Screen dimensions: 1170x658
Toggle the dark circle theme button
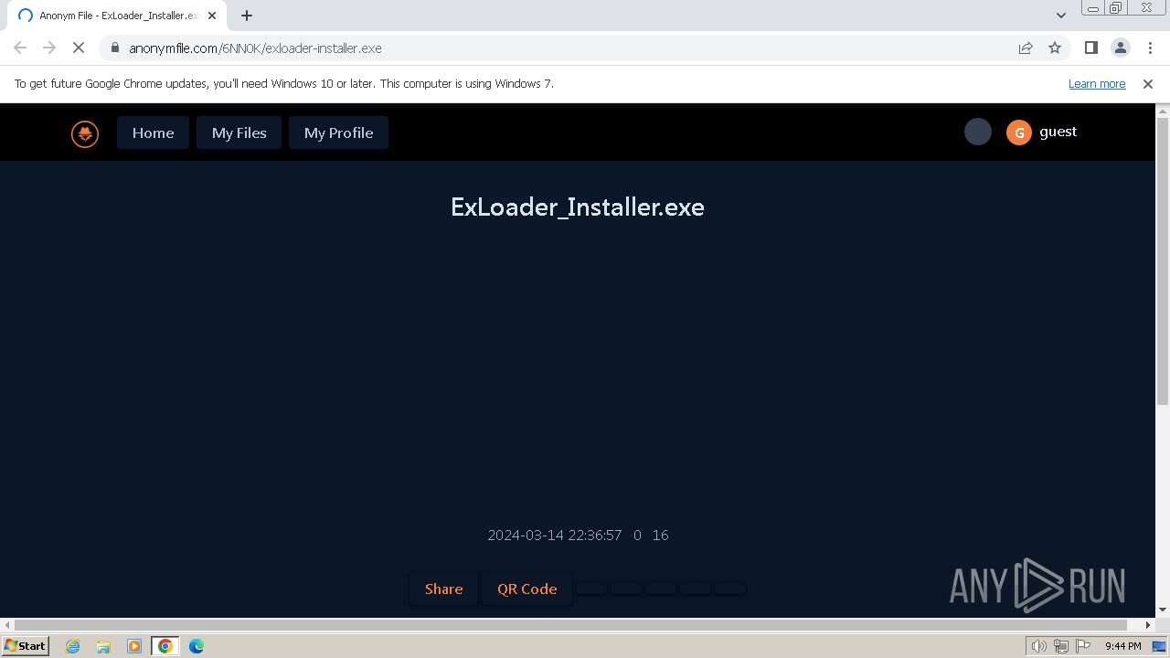tap(978, 132)
